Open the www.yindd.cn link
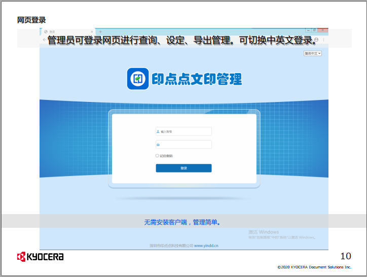Viewport: 367px width, 277px height. point(206,246)
